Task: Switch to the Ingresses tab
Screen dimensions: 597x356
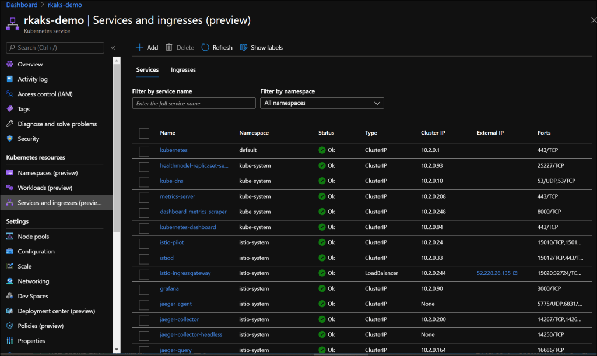Action: coord(183,69)
